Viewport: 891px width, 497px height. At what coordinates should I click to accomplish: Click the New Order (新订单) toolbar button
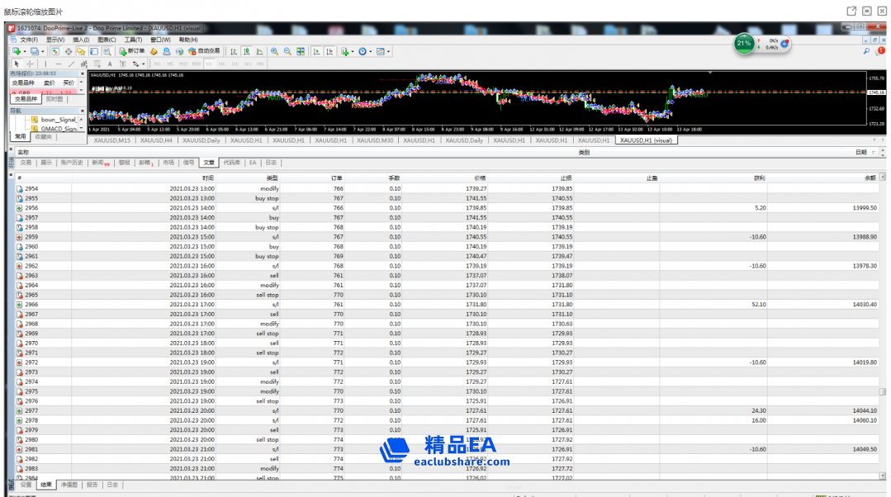130,51
